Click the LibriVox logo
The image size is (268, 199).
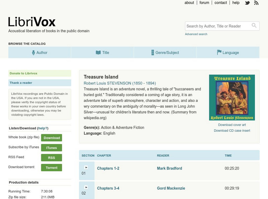point(32,22)
